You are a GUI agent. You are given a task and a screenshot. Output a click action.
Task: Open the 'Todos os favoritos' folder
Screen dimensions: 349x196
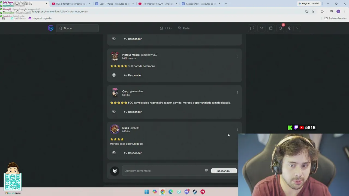click(x=335, y=18)
